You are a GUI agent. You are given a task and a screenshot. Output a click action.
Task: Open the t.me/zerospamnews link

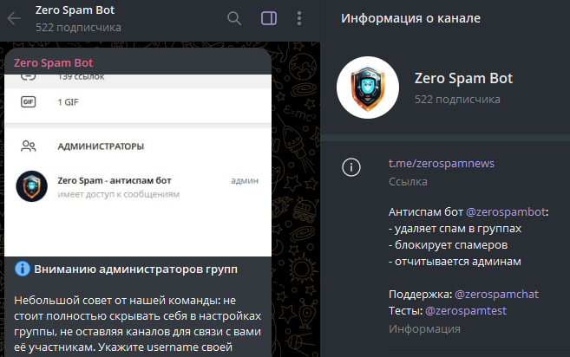(442, 164)
